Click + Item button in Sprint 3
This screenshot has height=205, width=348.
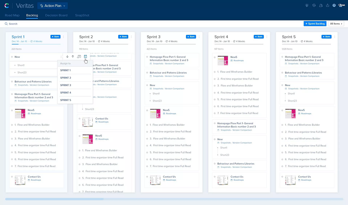coord(191,37)
